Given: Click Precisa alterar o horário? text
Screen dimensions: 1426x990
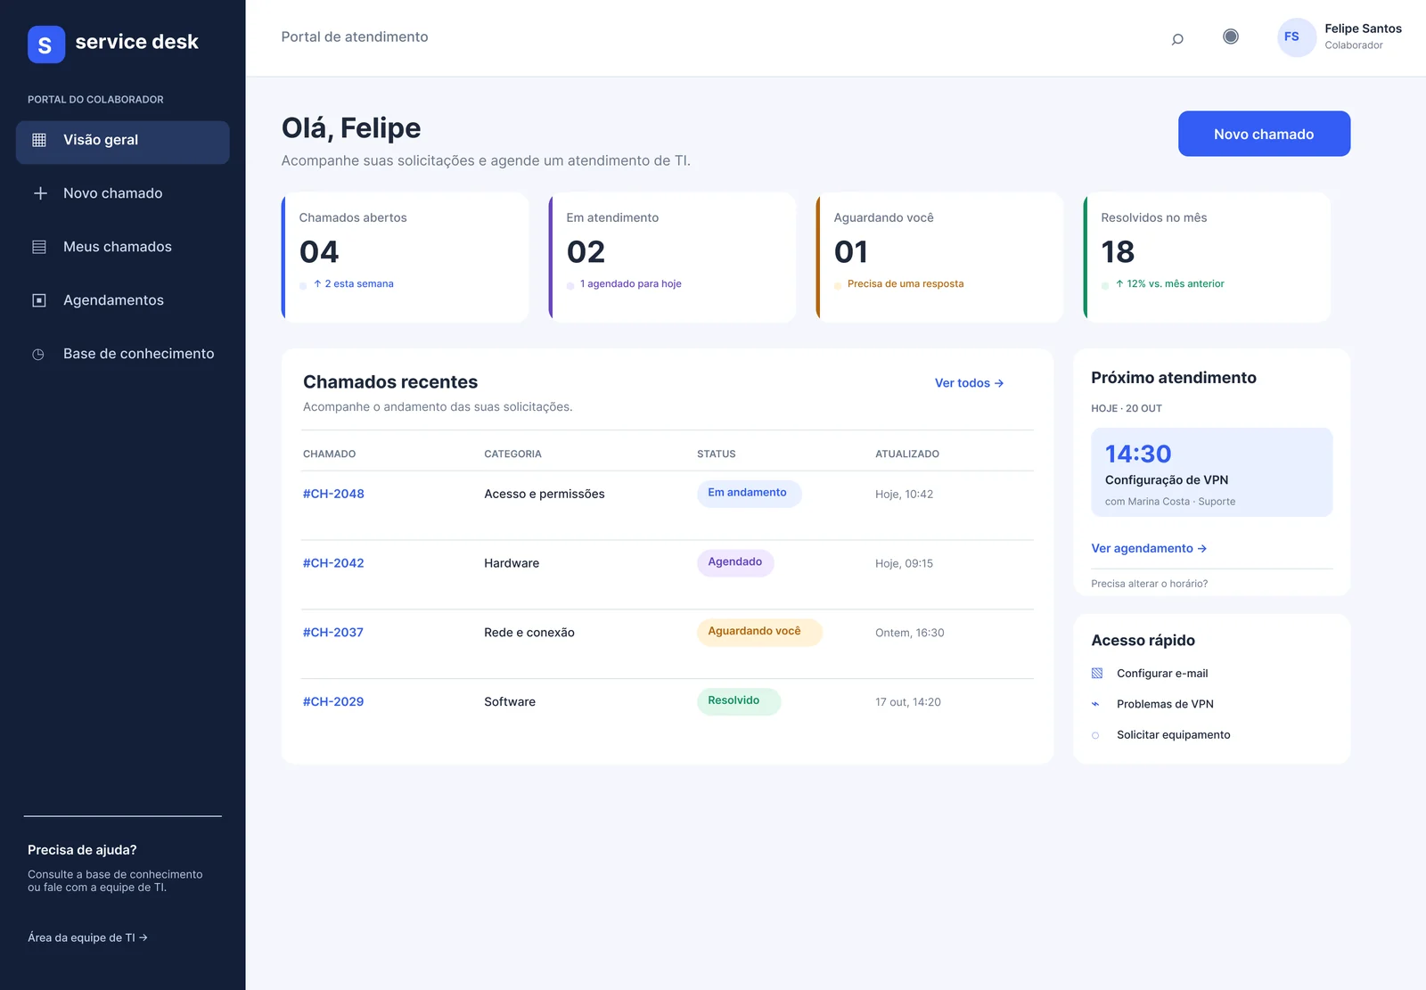Looking at the screenshot, I should (1150, 585).
